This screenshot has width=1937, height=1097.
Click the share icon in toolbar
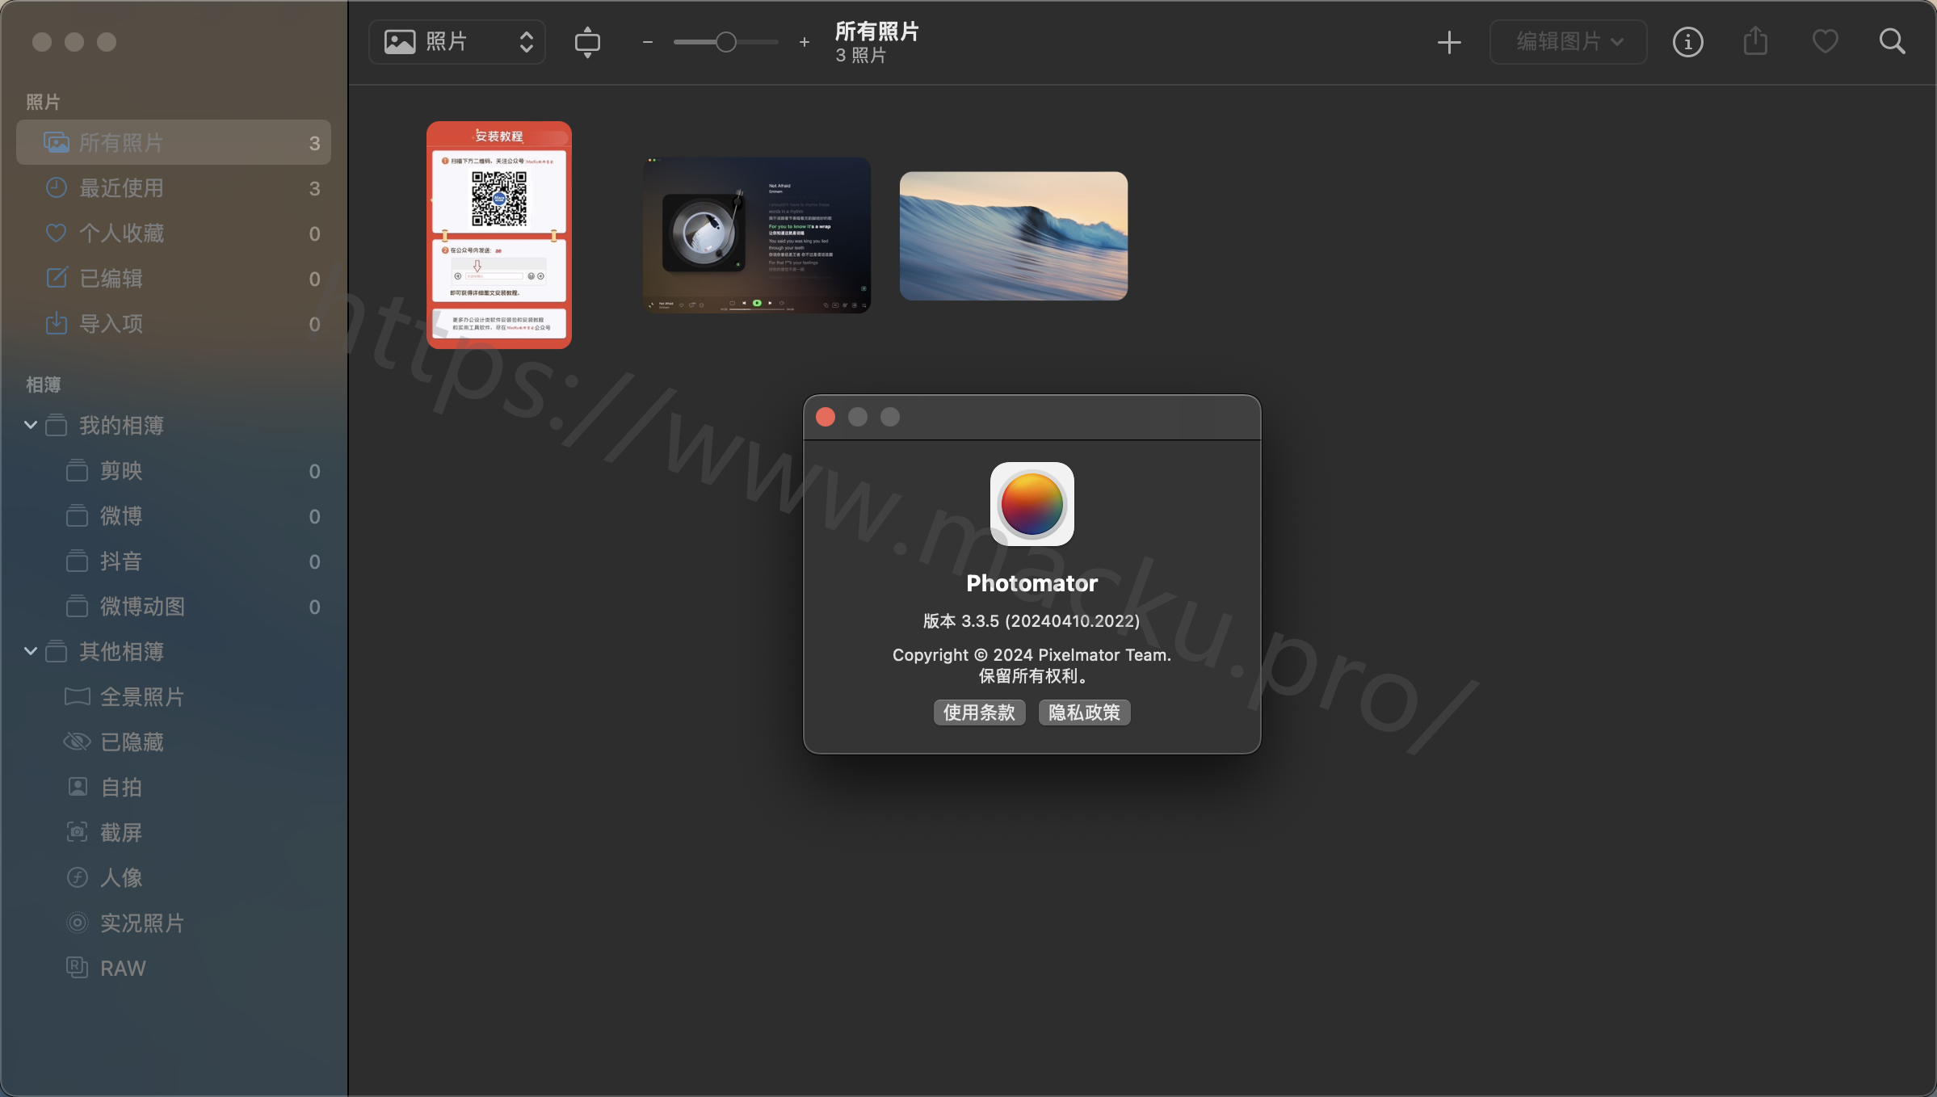point(1755,41)
